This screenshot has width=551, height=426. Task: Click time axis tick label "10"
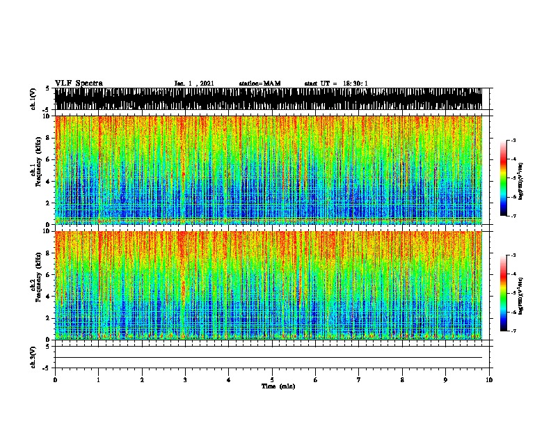489,380
